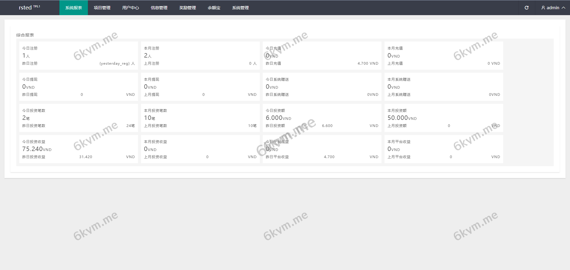The height and width of the screenshot is (270, 570).
Task: Select the 今日投资笔数 card
Action: click(78, 118)
